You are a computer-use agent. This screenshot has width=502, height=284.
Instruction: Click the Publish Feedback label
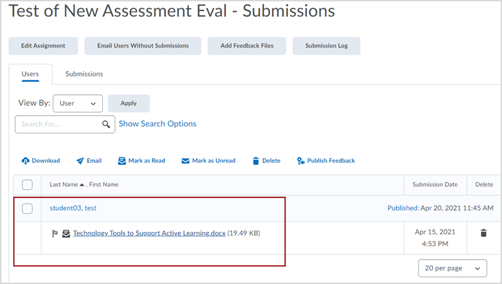331,161
